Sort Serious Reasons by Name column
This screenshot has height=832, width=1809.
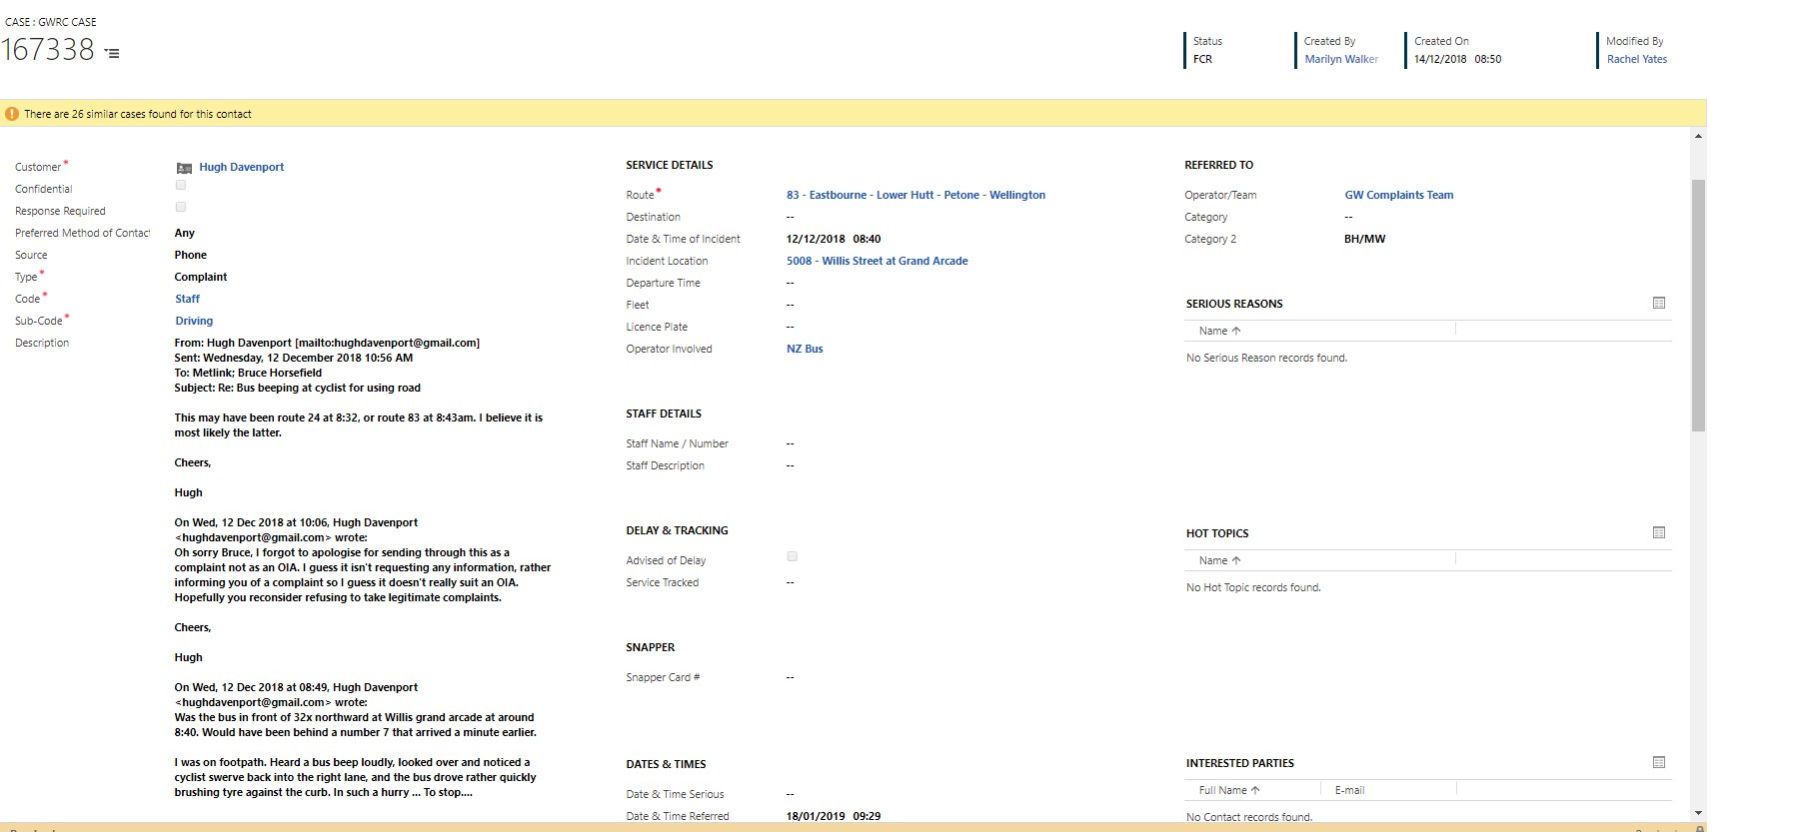tap(1219, 331)
